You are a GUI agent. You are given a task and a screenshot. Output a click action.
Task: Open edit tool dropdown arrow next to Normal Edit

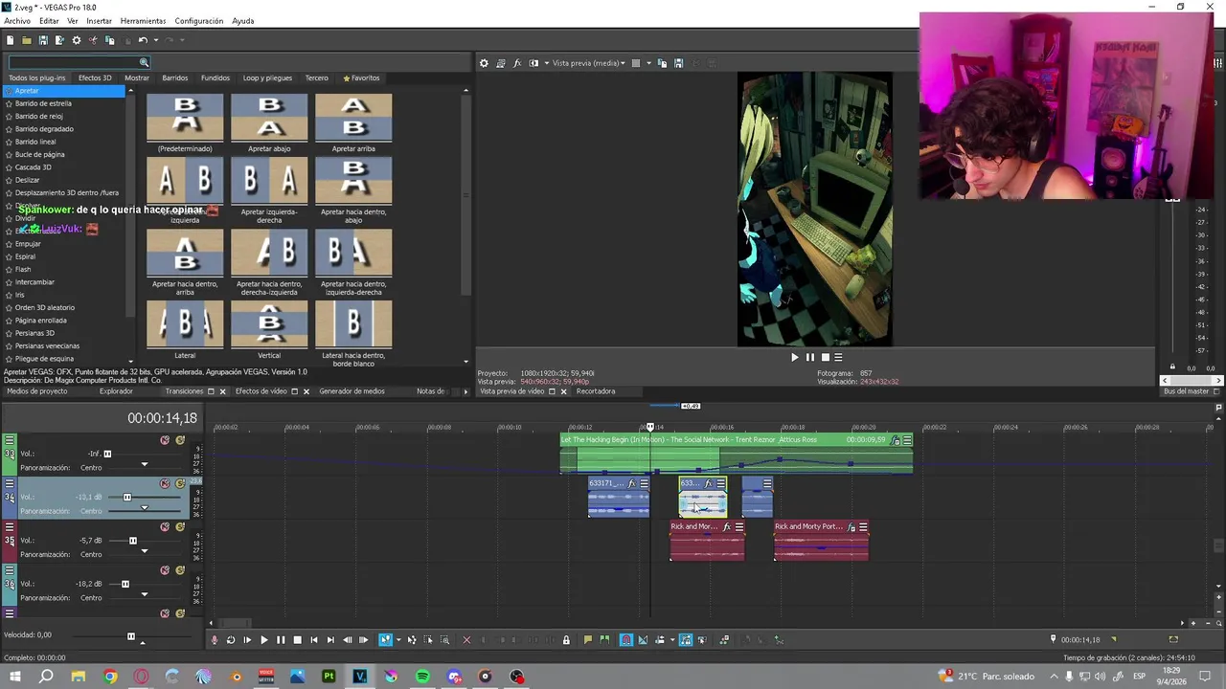tap(398, 640)
